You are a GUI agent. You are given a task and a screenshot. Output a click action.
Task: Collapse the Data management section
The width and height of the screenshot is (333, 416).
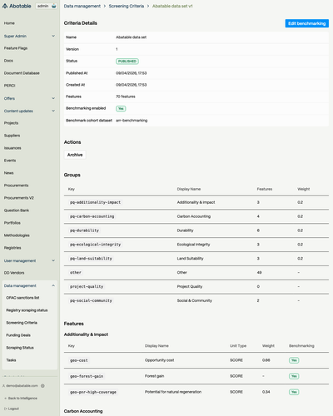pos(53,285)
